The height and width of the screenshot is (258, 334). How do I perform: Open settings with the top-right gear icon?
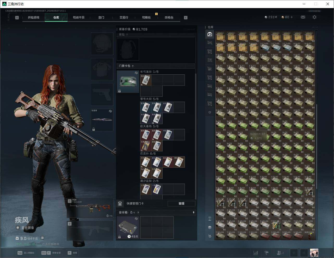[314, 17]
